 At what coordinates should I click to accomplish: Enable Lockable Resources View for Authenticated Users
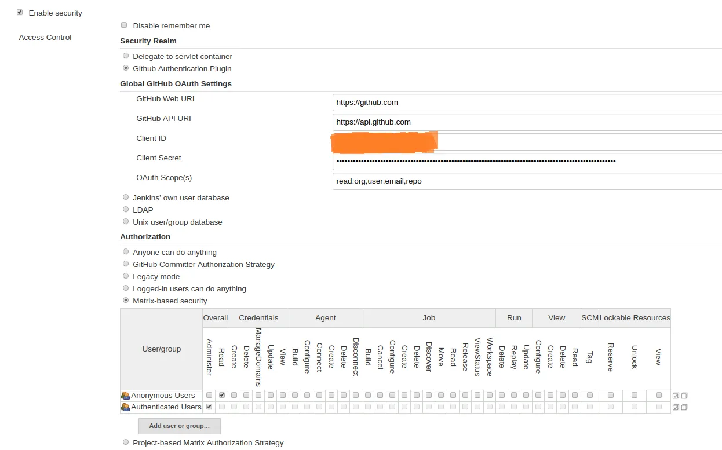tap(659, 407)
